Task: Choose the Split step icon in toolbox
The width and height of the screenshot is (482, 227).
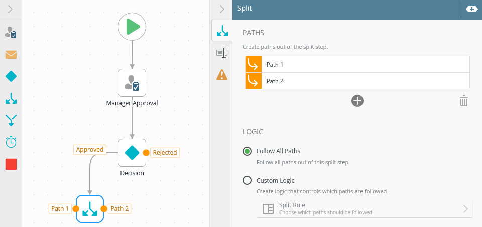Action: (x=11, y=98)
